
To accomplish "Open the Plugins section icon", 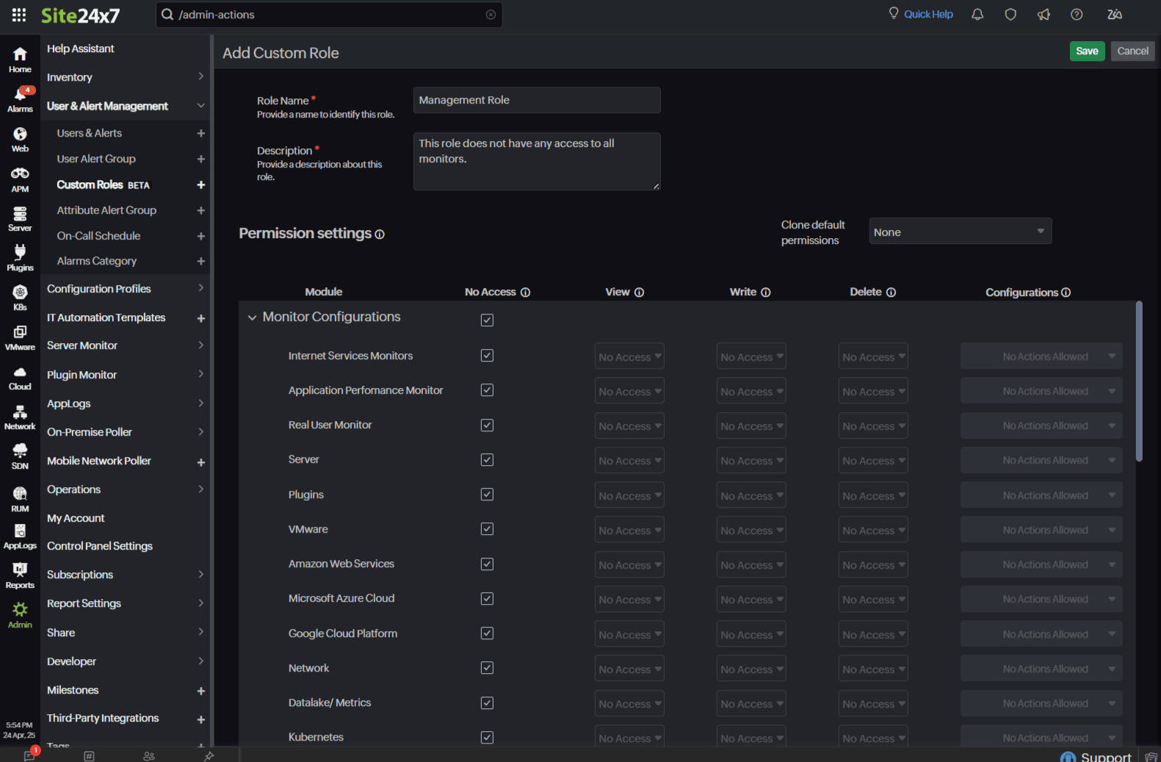I will pos(20,258).
